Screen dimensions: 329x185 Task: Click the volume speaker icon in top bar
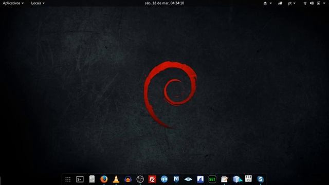point(312,3)
